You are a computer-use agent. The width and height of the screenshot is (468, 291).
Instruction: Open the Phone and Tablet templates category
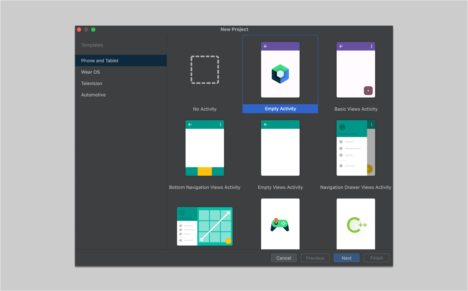click(100, 61)
